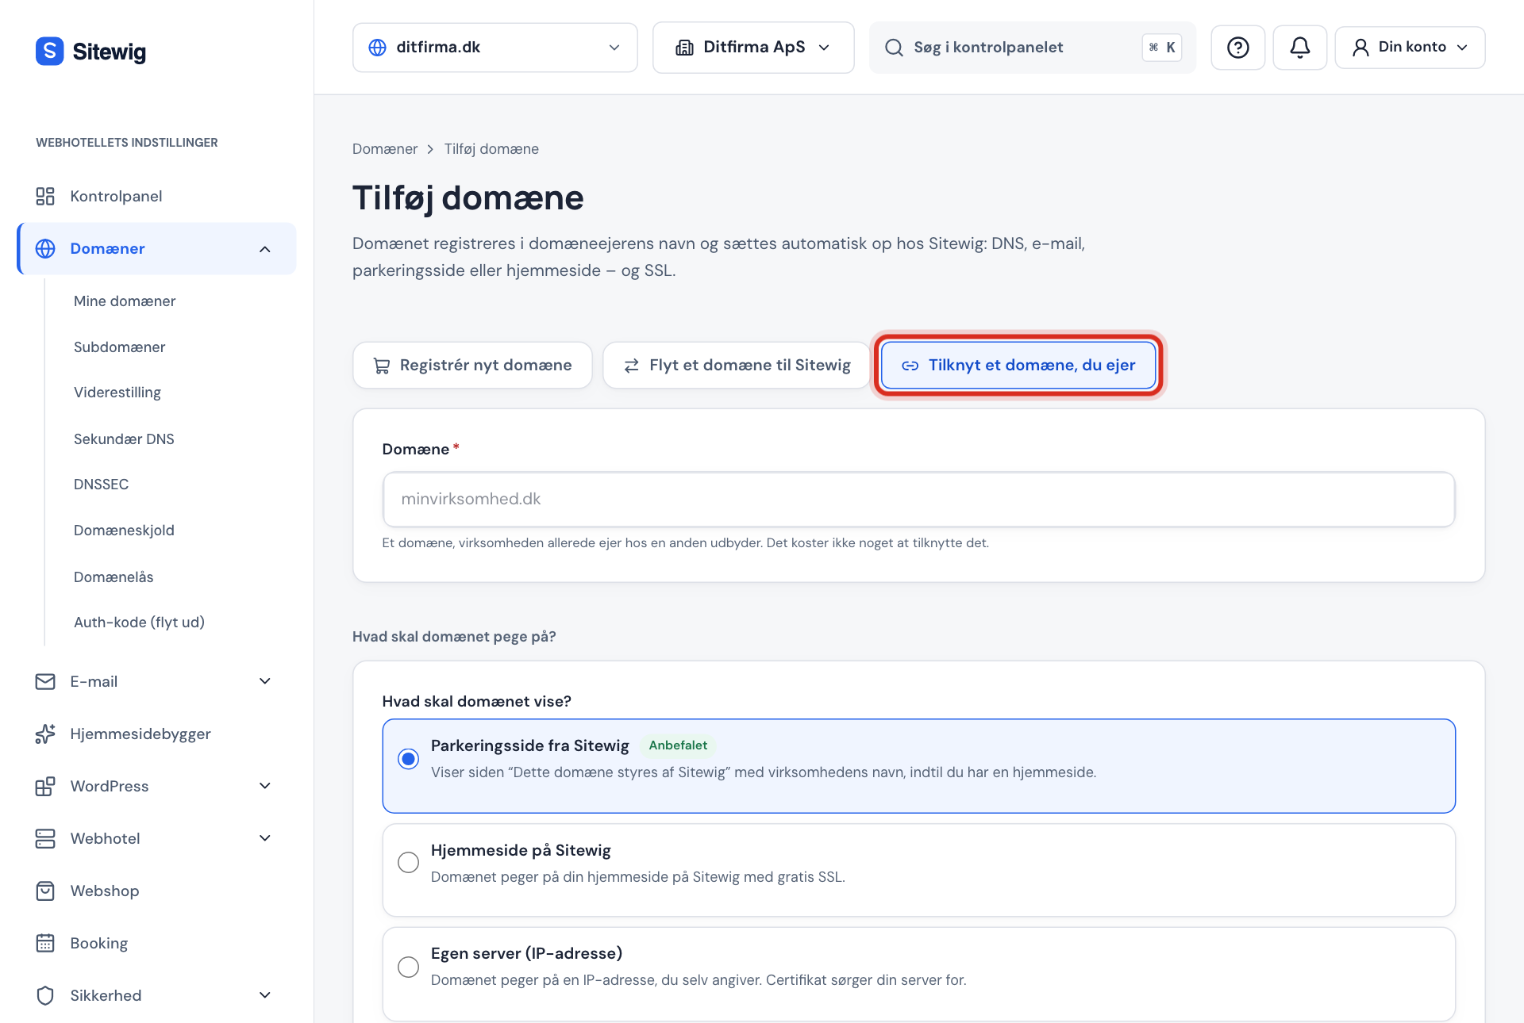Image resolution: width=1524 pixels, height=1023 pixels.
Task: Open Subdomæner in sidebar
Action: point(120,347)
